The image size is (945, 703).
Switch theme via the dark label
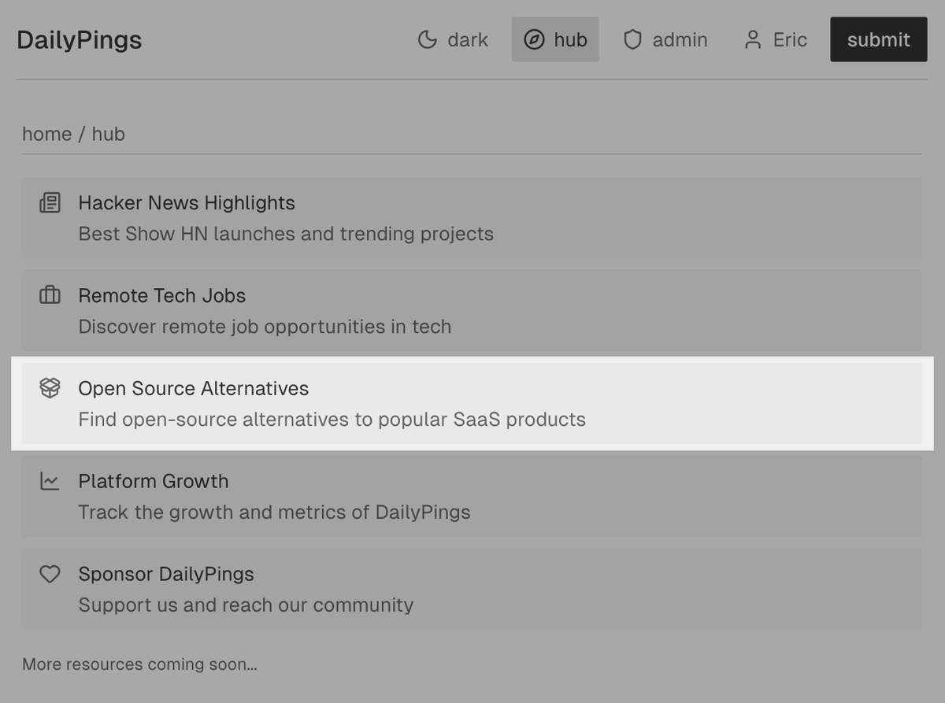click(x=468, y=39)
